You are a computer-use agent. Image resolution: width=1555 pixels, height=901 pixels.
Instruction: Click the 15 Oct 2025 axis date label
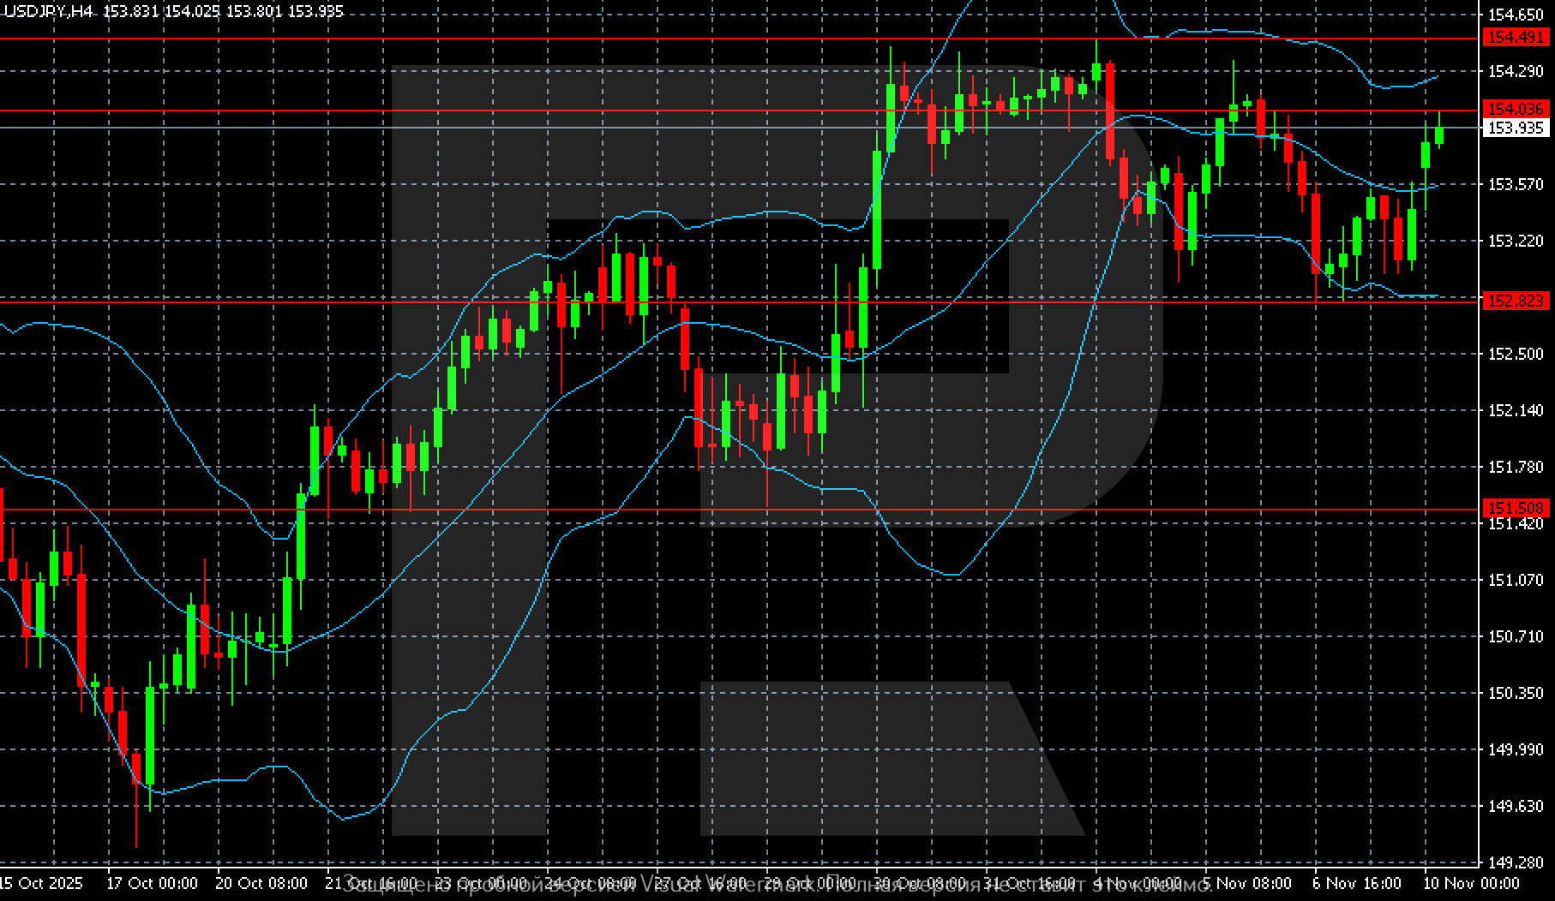(41, 885)
